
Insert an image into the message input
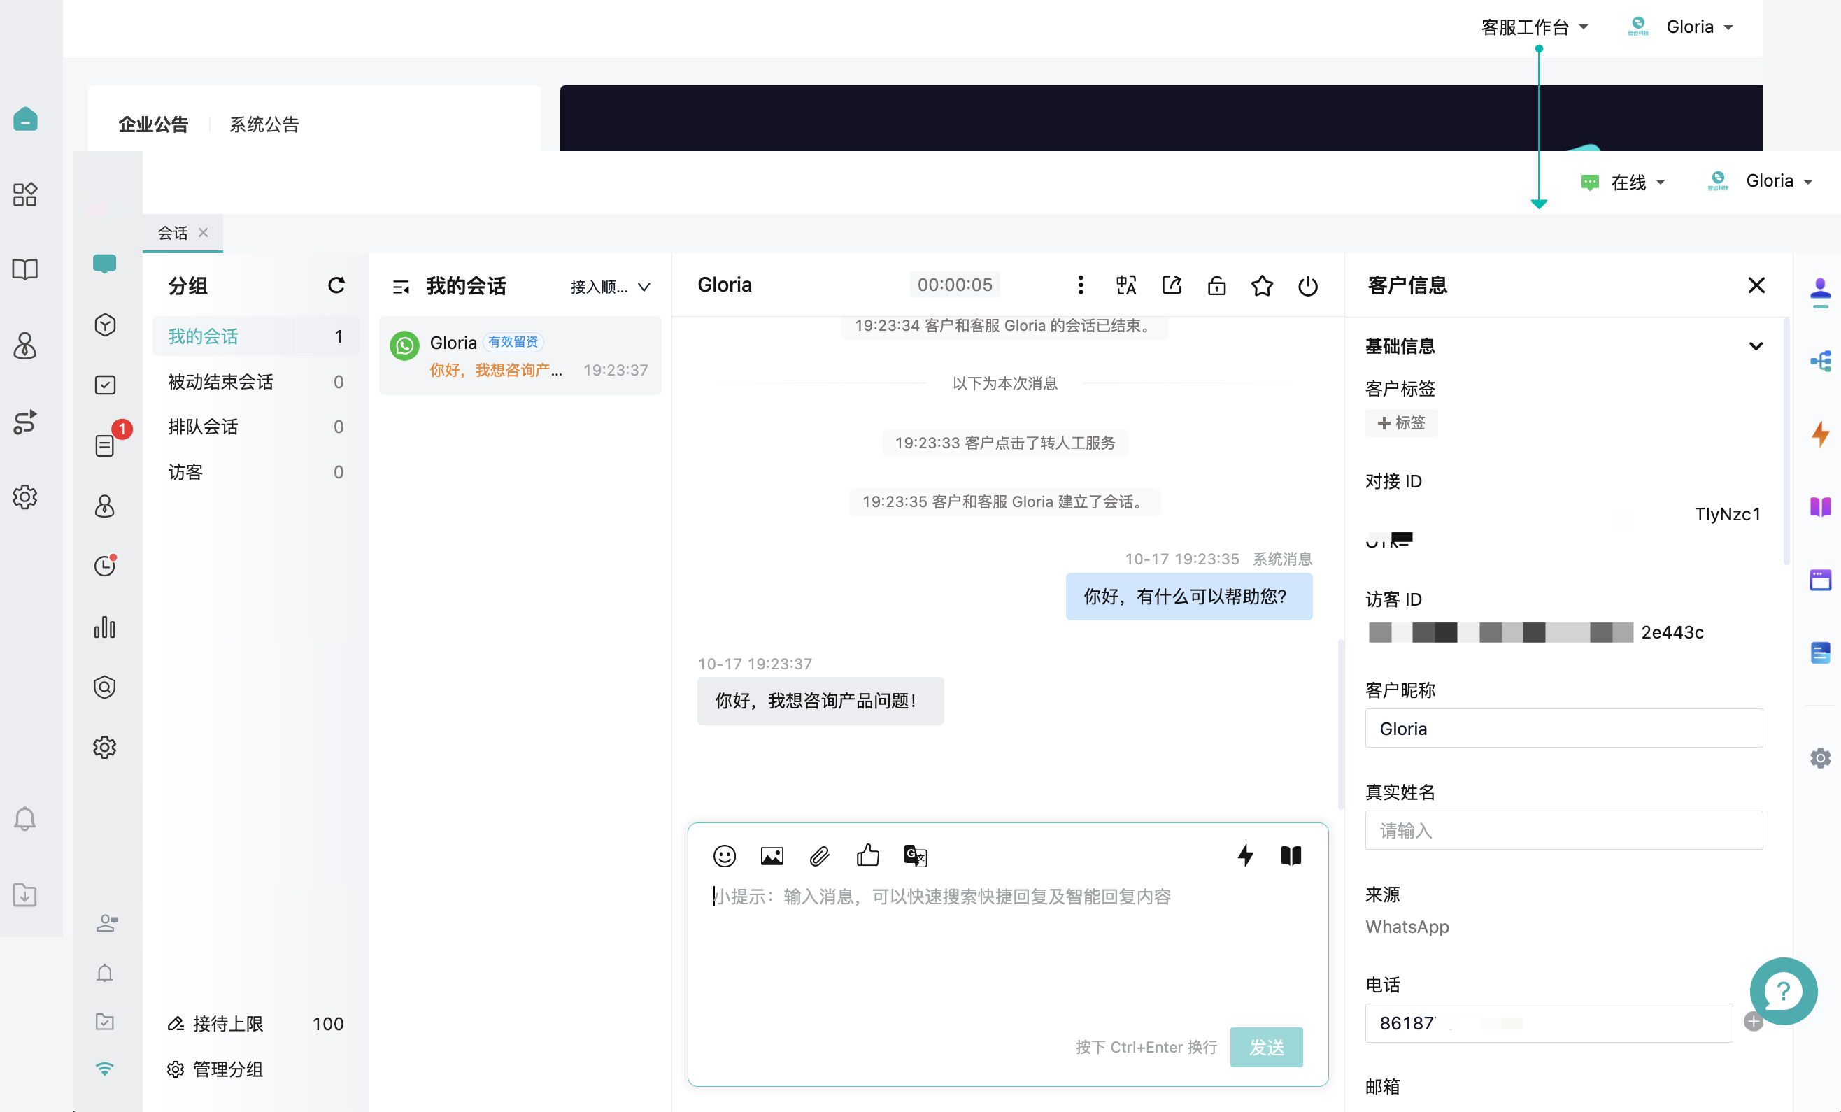click(772, 856)
